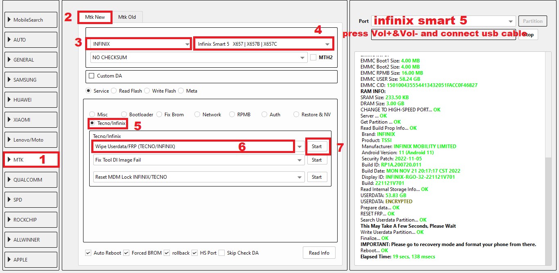Select the Restore & NV radio option
Image resolution: width=559 pixels, height=273 pixels.
(296, 115)
